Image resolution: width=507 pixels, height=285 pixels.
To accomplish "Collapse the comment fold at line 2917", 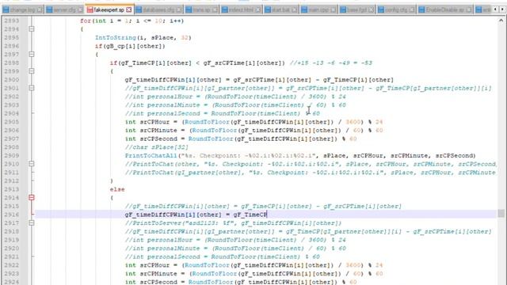I will [x=32, y=222].
